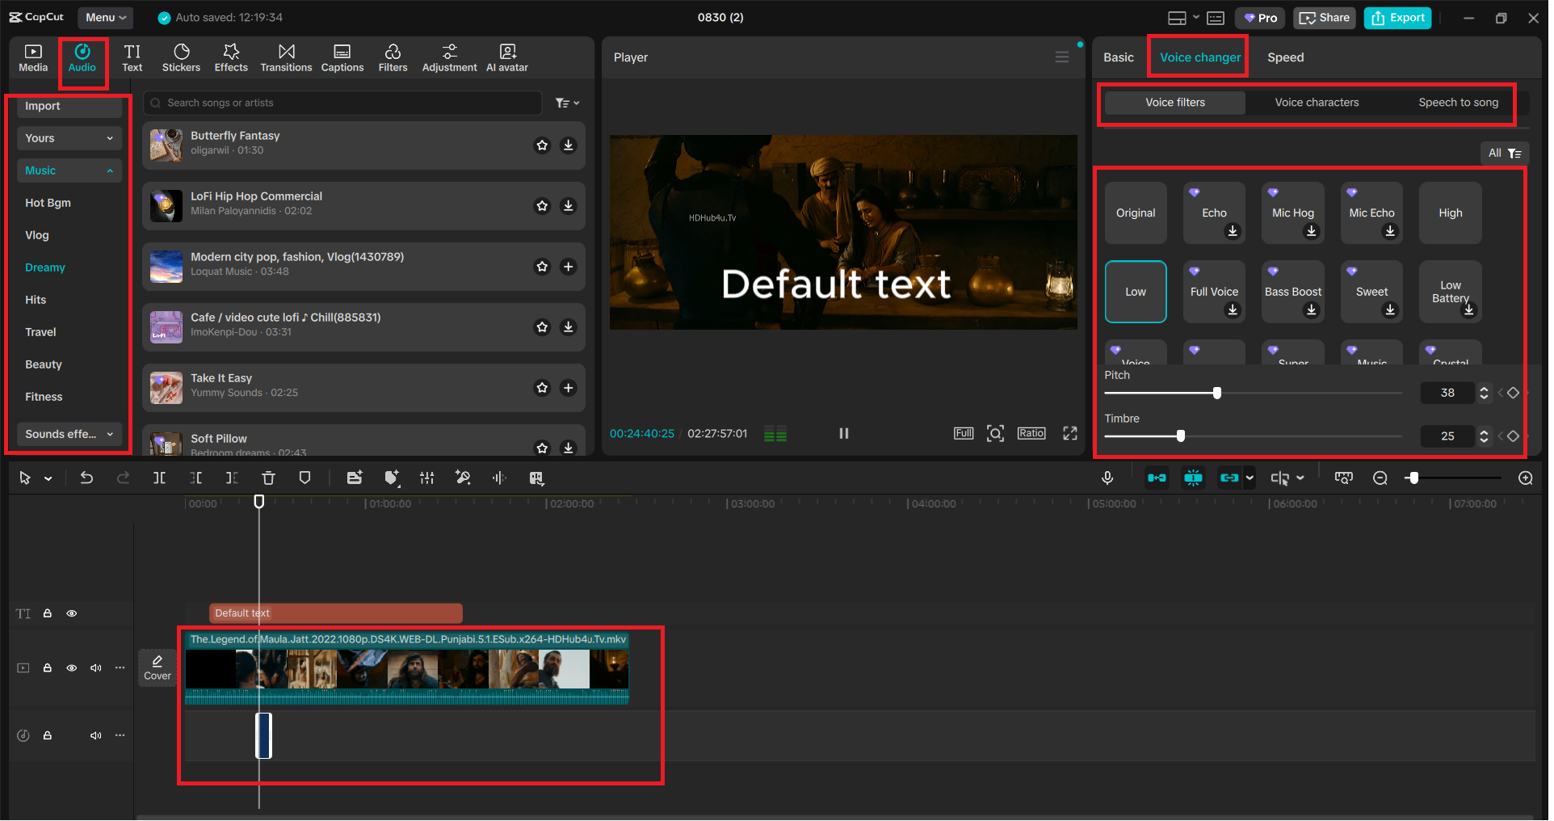Lock the main video track
Screen dimensions: 1554x821
(x=48, y=668)
